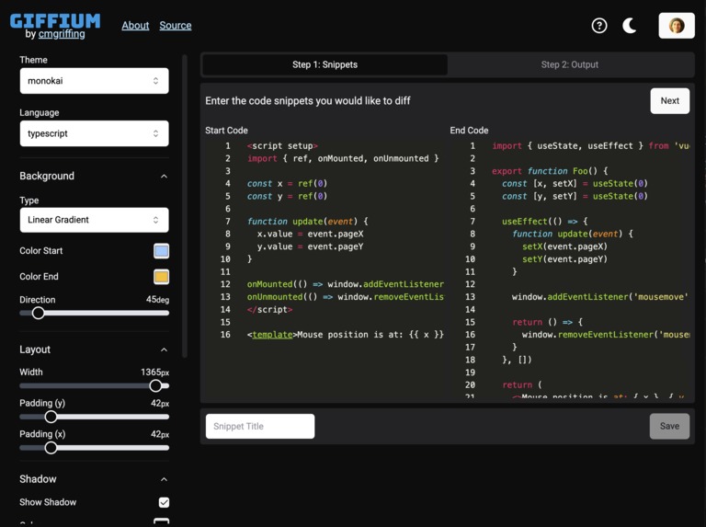This screenshot has width=706, height=527.
Task: Click 'useEffect(() => {' line in End Code
Action: [x=545, y=222]
